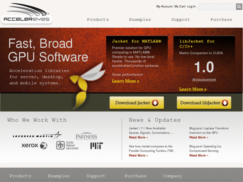Read More about Parallel Computing Toolbox comparison
The width and height of the screenshot is (243, 182).
(138, 156)
